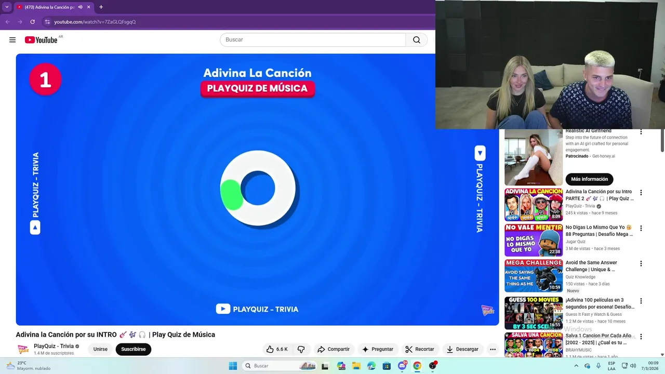Mute the tab via its speaker icon

pos(80,7)
